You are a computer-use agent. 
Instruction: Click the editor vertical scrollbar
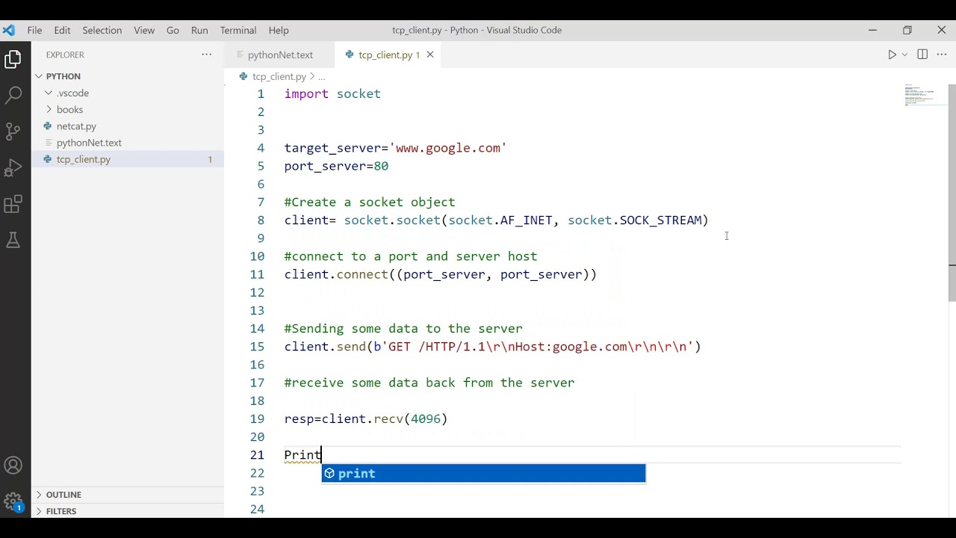[952, 193]
